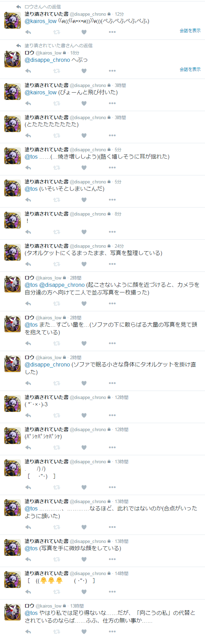Retweet the ぴょーんと飛び付いた tweet

coord(56,103)
